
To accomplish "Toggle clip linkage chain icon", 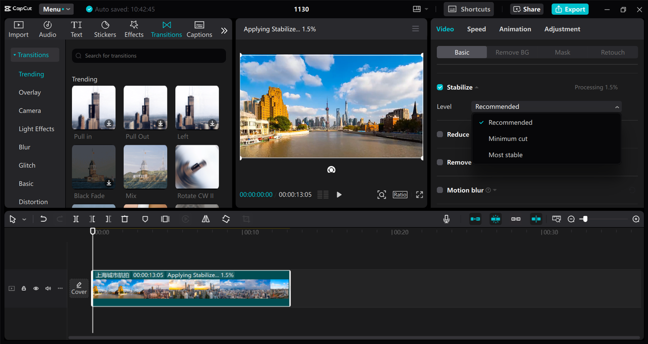I will click(x=516, y=219).
